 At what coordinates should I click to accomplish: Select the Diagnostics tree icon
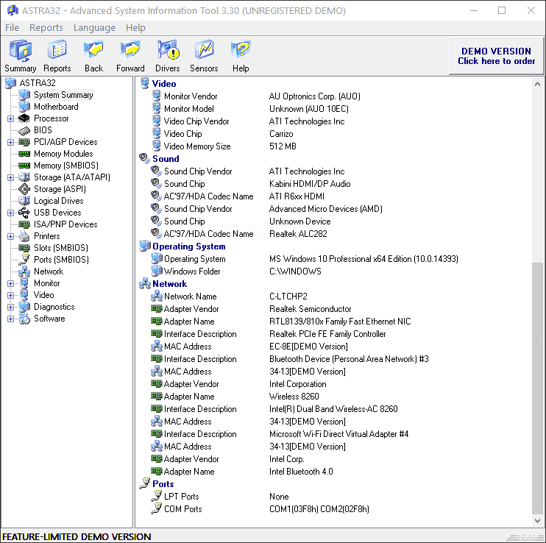(24, 307)
